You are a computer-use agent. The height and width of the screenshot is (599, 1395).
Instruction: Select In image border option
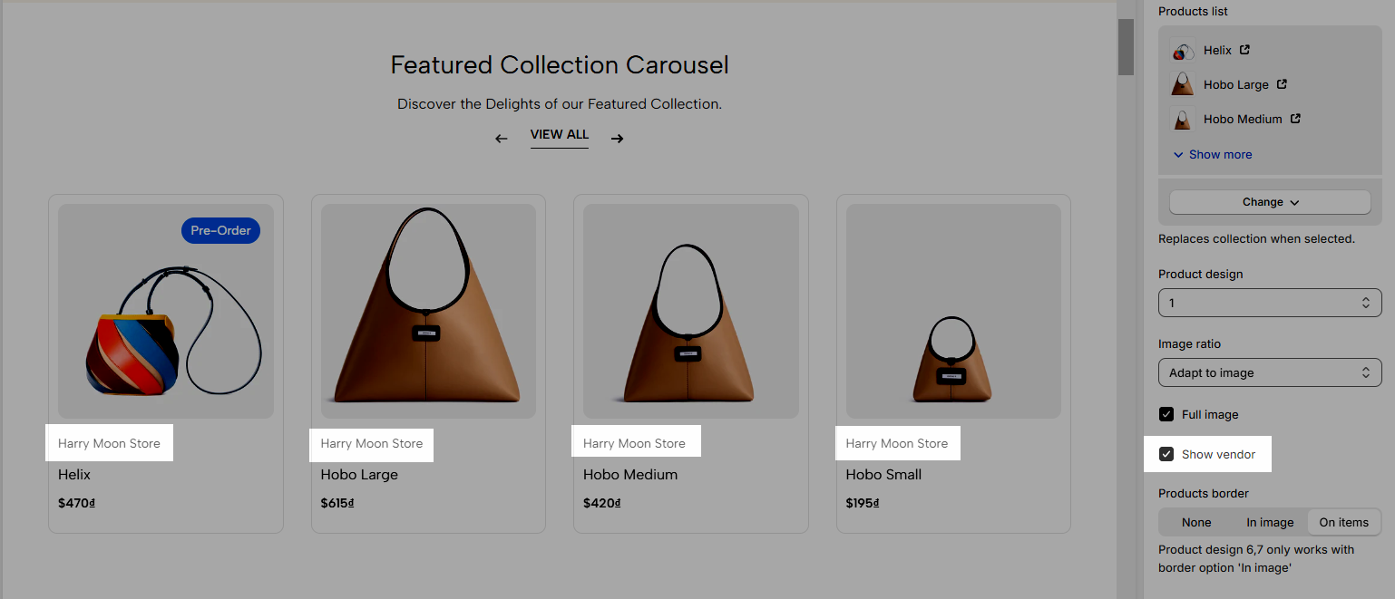(1270, 522)
